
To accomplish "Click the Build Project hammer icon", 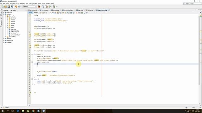I will [43, 7].
